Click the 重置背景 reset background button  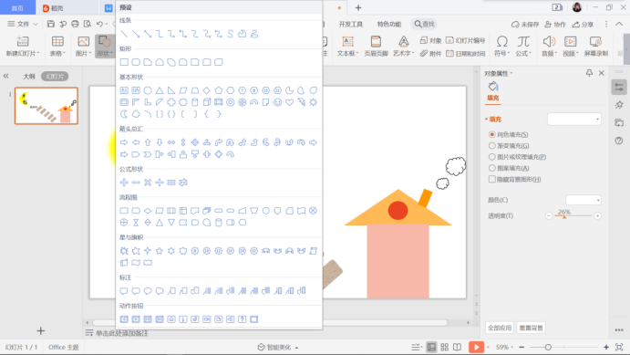pos(531,328)
